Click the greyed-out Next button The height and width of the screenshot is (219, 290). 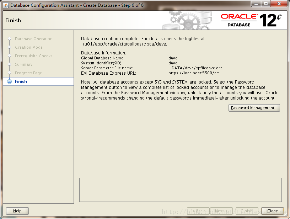click(221, 211)
